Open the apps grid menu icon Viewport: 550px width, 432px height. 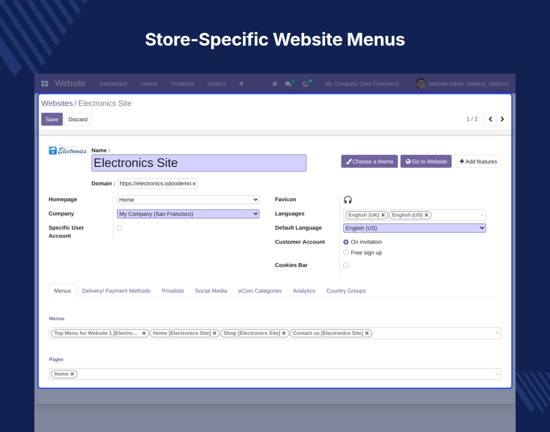pos(45,83)
